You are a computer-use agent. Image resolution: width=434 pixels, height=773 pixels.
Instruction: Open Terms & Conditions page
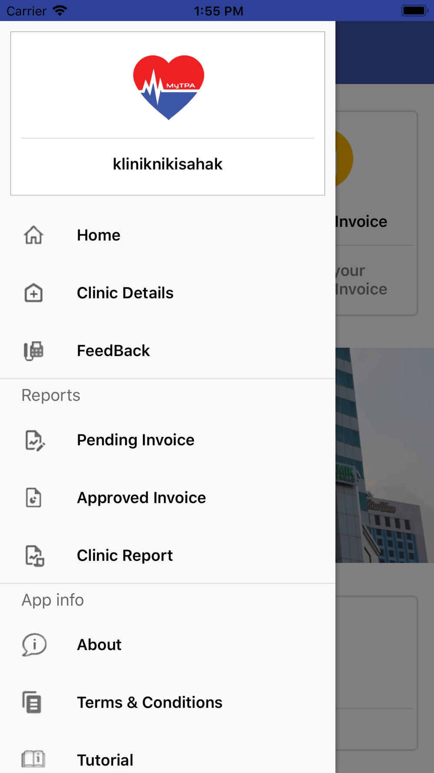pyautogui.click(x=168, y=703)
